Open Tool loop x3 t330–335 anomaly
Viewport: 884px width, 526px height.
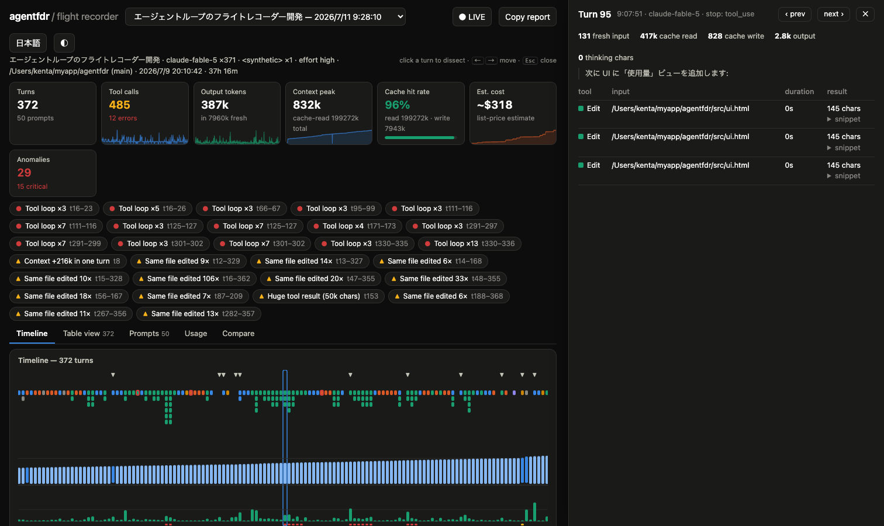pyautogui.click(x=365, y=244)
